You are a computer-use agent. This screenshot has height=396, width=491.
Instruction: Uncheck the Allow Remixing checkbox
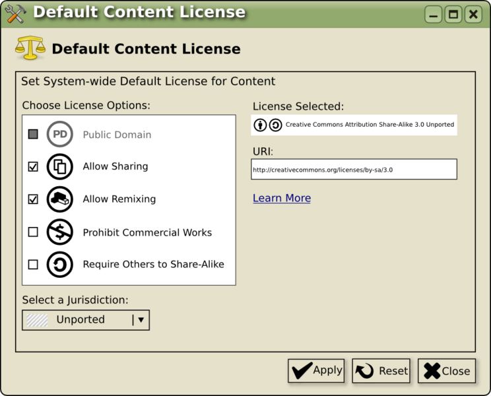coord(33,199)
